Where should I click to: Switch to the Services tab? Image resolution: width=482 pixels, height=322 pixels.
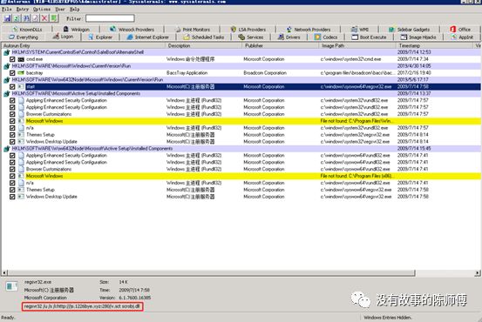(x=251, y=37)
